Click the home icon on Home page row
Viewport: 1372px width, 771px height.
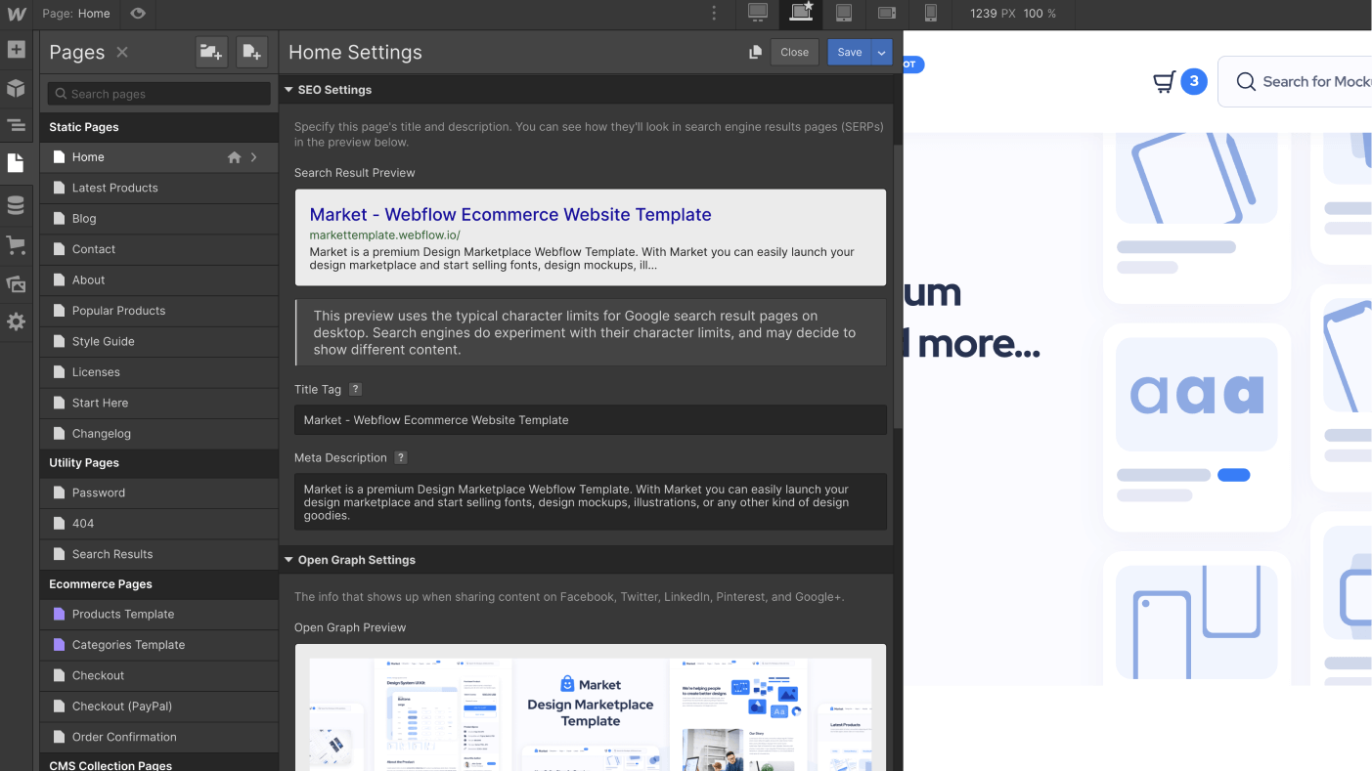234,157
